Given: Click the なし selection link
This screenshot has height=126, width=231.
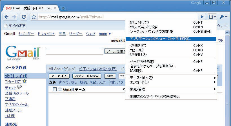Looking at the screenshot, I should (x=74, y=82).
